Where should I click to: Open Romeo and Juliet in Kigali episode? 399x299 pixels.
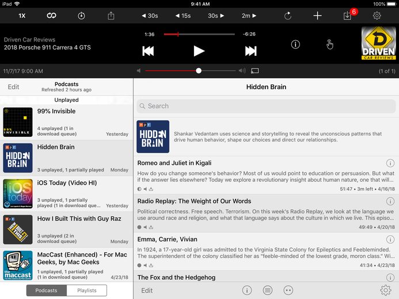point(266,175)
